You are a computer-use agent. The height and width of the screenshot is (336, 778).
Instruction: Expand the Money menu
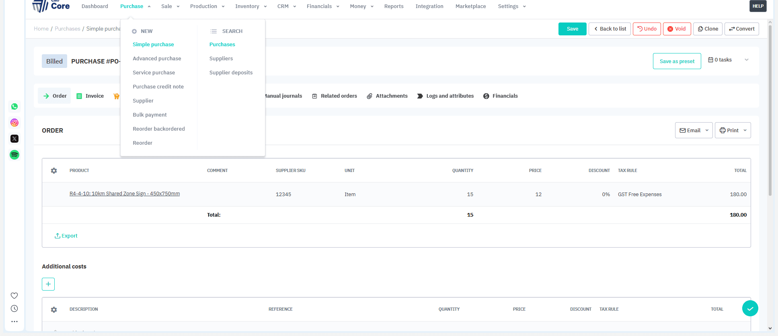(x=362, y=6)
